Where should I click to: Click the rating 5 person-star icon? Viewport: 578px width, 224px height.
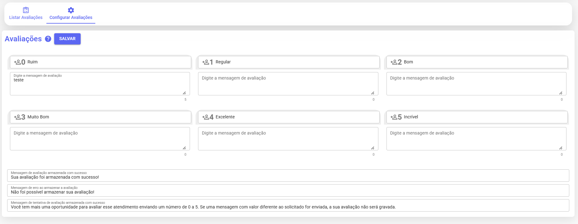[394, 117]
